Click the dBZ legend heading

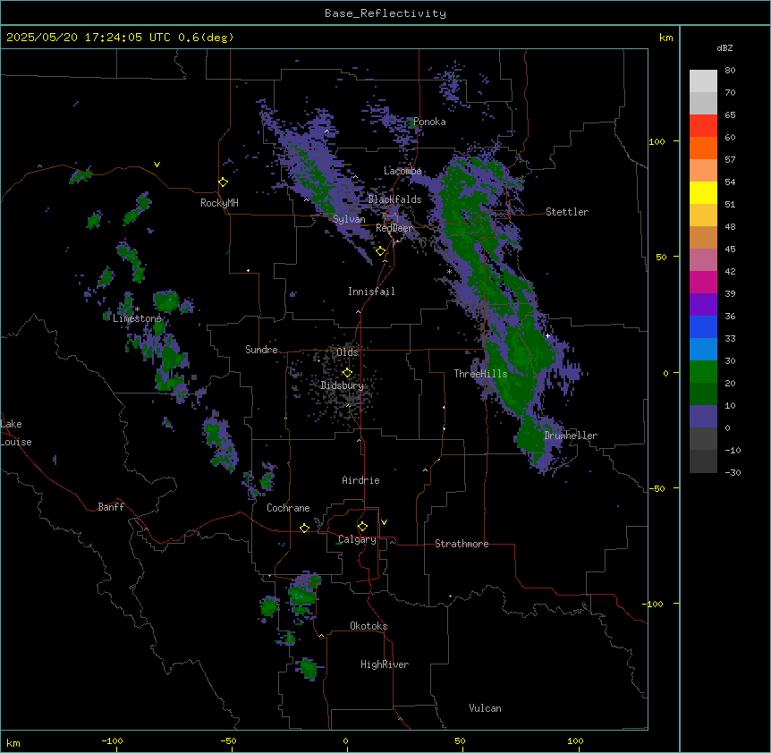[x=724, y=48]
